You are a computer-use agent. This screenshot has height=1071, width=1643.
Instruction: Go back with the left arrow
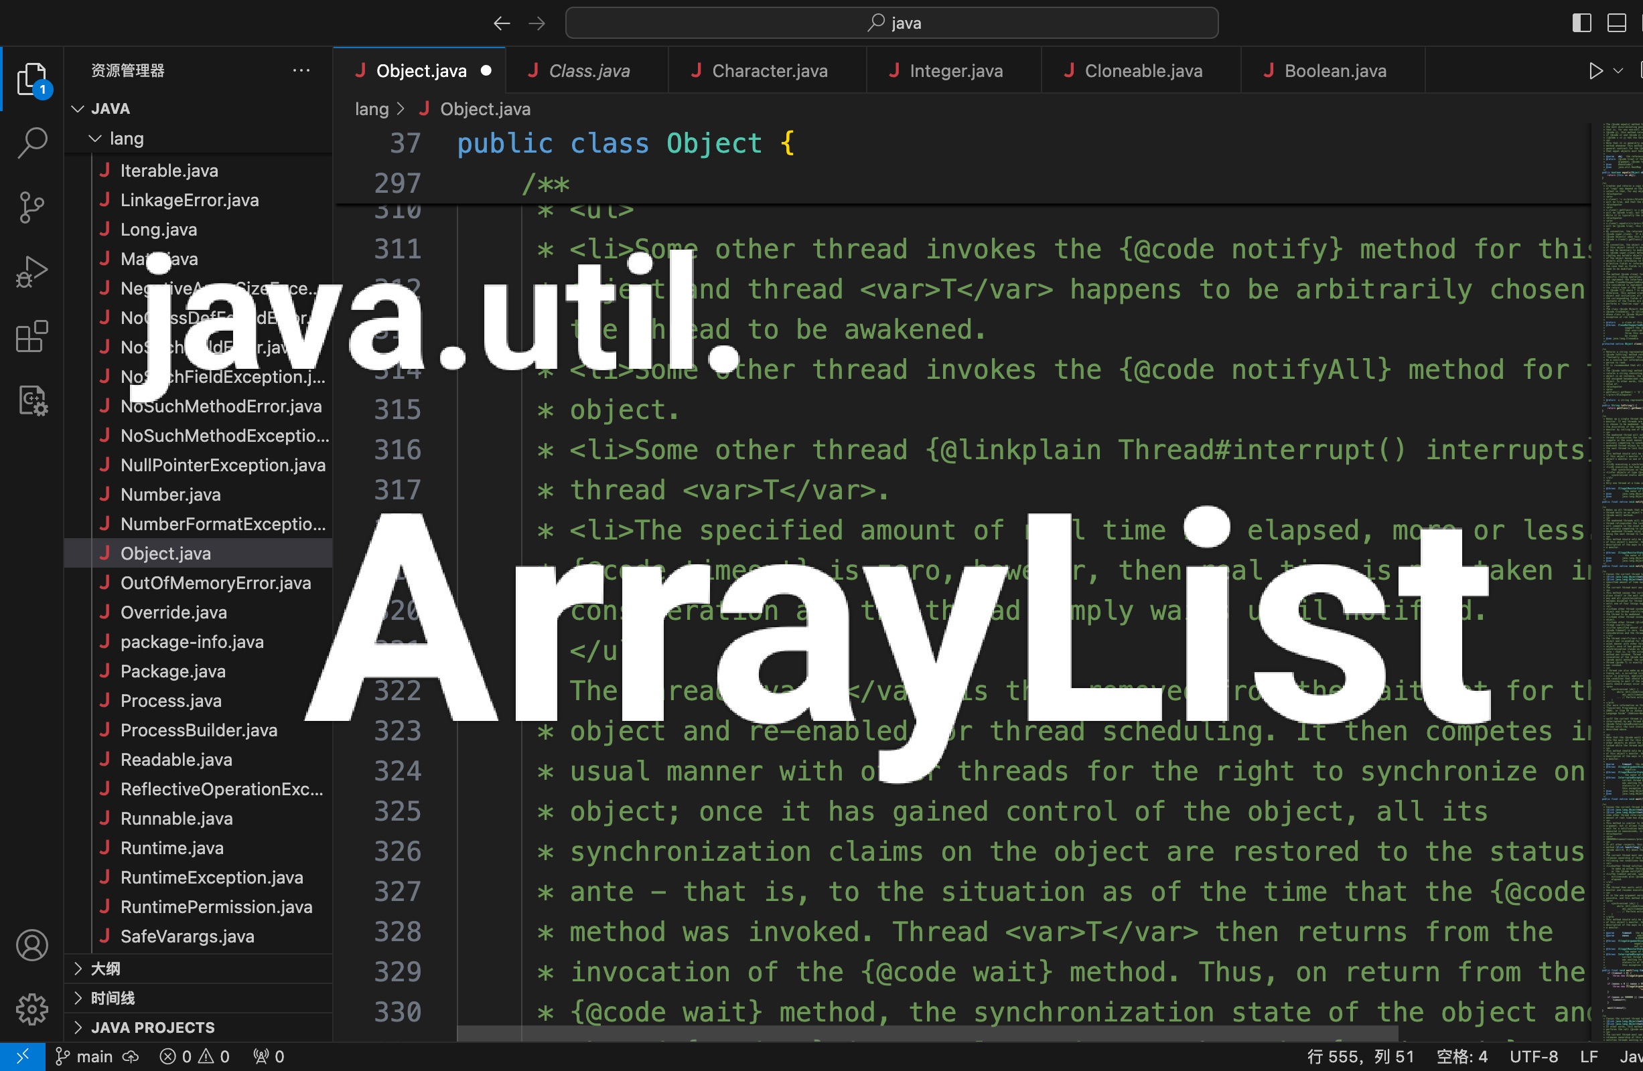502,23
